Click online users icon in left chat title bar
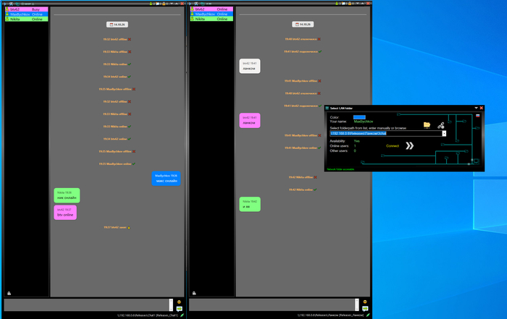 pyautogui.click(x=151, y=4)
